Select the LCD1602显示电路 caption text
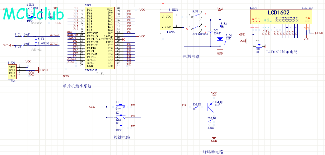The width and height of the screenshot is (325, 155). [282, 52]
